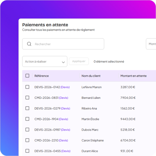Select the CMD-2026-0831 row checkbox

click(27, 98)
